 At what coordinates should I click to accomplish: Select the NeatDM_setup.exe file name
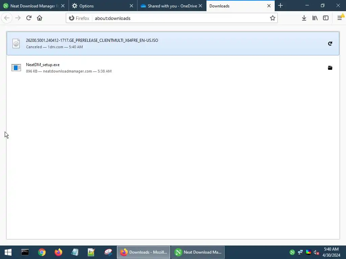43,65
